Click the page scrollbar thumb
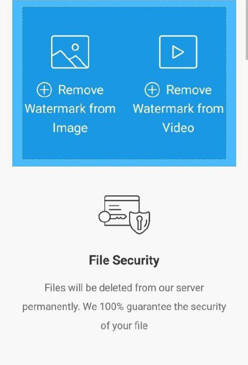Screen dimensions: 248x365 coord(247,30)
